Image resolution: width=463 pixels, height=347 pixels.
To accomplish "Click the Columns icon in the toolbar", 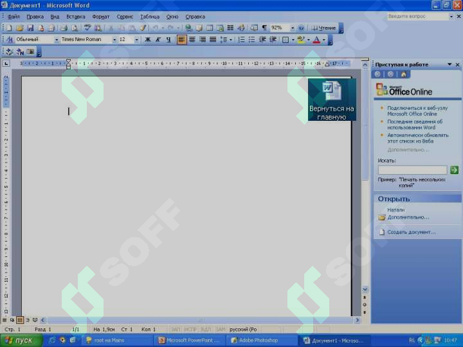I will (230, 28).
